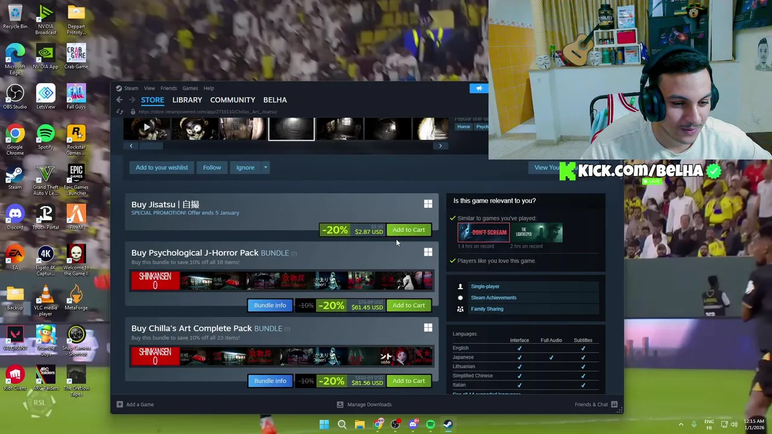Open the Windows Start menu

click(324, 424)
